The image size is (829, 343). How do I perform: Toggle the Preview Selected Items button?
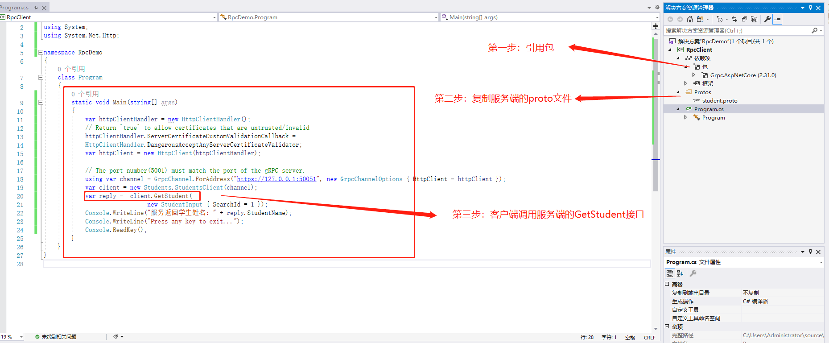click(x=777, y=19)
